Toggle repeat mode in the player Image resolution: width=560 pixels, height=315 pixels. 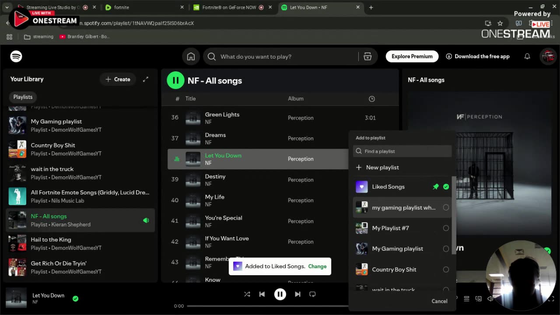click(312, 294)
